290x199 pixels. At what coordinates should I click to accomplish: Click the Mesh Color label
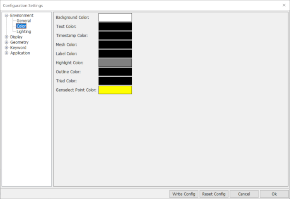[x=66, y=45]
